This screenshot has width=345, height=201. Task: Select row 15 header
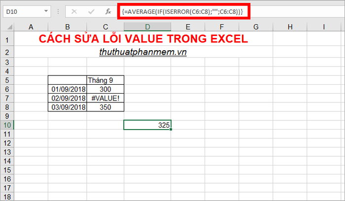point(7,170)
